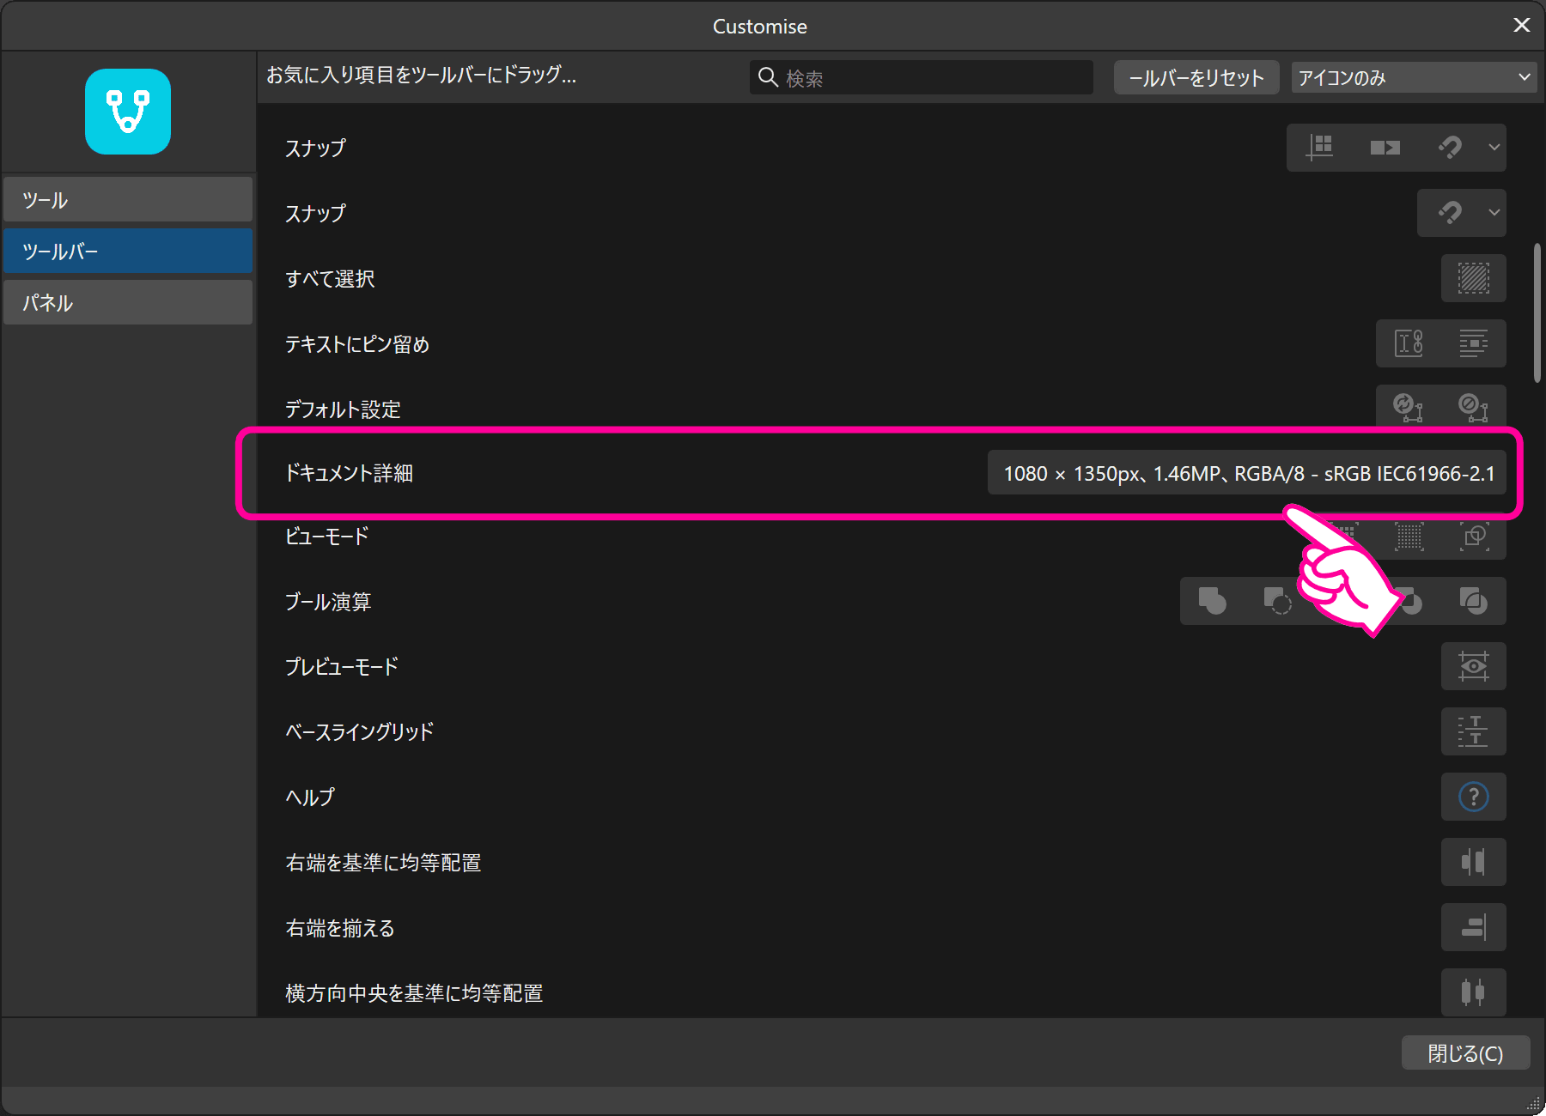The image size is (1546, 1116).
Task: Select the すべて選択 marching-ants square icon
Action: click(x=1472, y=278)
